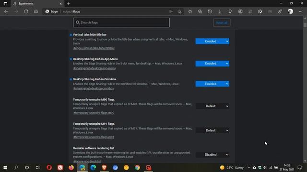
Task: Open Windows Search magnifier in taskbar
Action: click(x=16, y=168)
